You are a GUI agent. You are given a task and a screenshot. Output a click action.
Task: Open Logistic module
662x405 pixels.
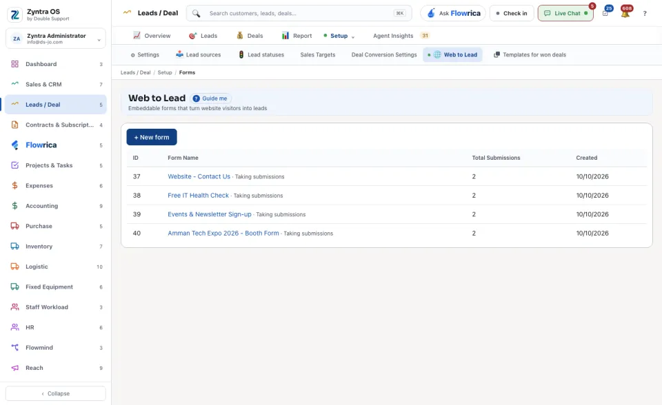coord(56,267)
